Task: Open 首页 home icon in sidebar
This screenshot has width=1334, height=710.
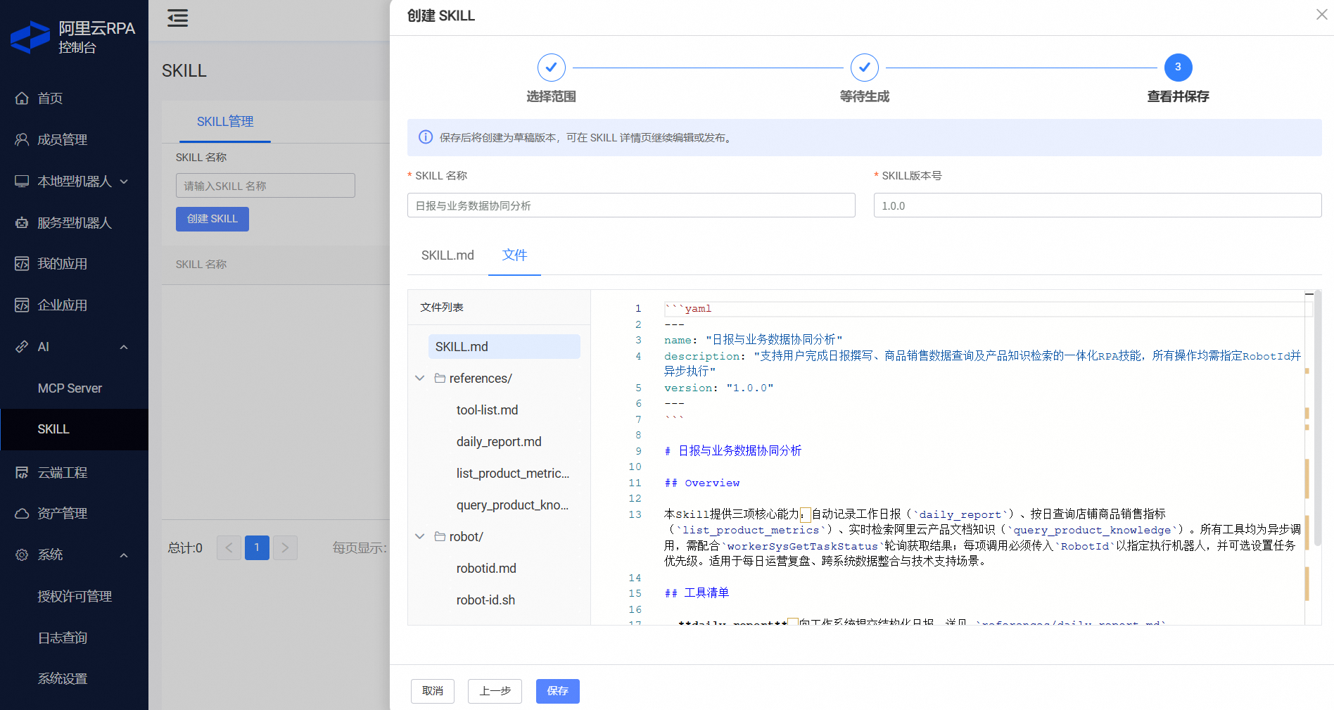Action: point(22,99)
